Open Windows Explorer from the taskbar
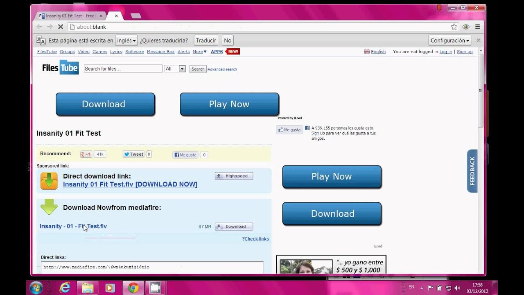 [x=88, y=288]
